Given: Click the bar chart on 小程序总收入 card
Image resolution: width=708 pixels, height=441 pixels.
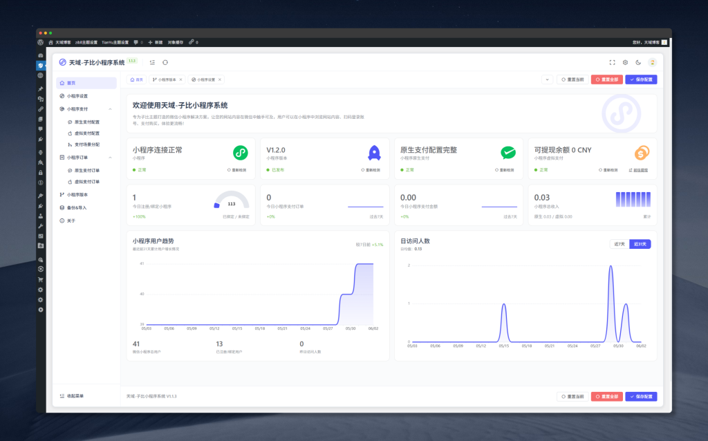Looking at the screenshot, I should coord(633,199).
